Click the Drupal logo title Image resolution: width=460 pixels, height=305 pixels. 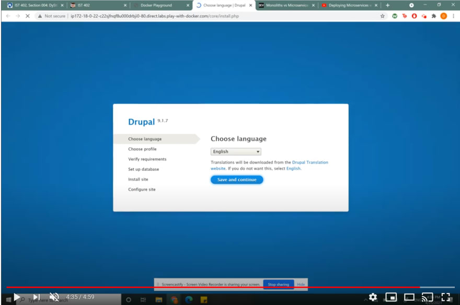tap(142, 122)
